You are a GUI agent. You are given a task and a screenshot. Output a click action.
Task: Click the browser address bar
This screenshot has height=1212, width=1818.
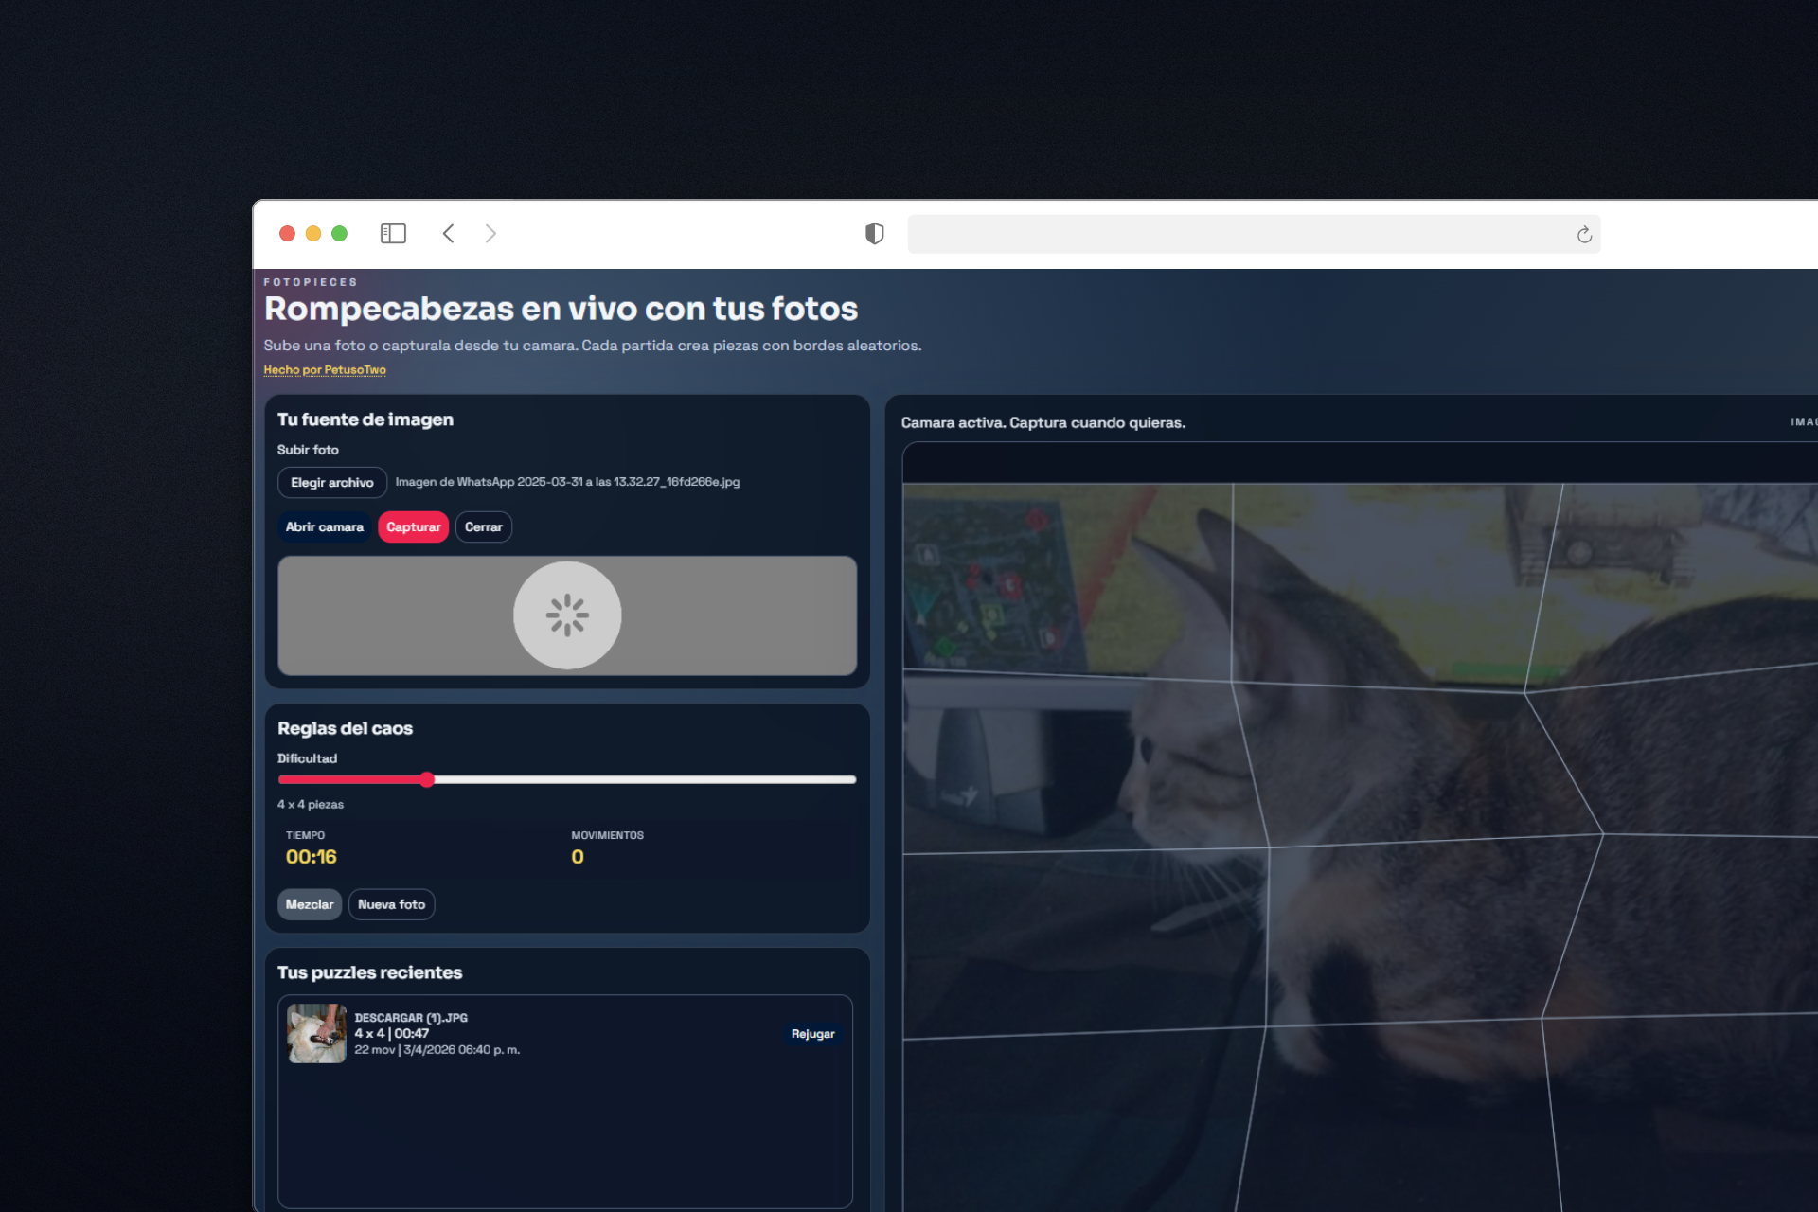(x=1231, y=235)
